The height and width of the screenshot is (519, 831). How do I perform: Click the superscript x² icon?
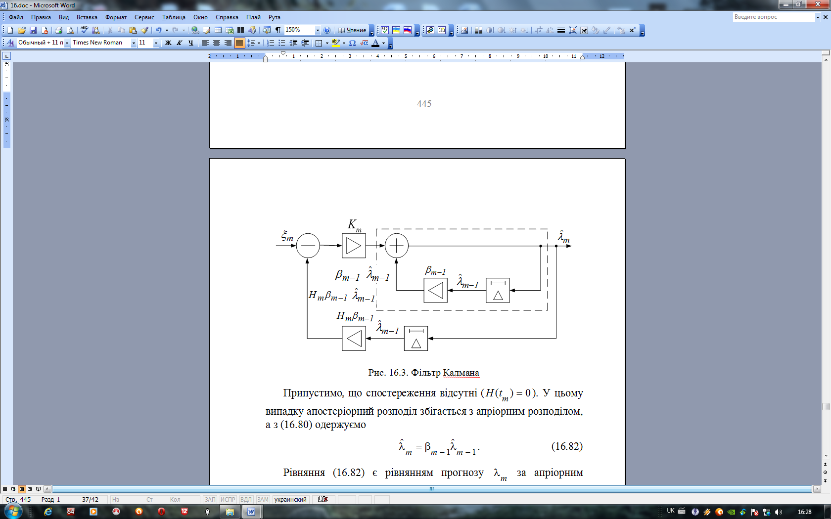point(632,30)
